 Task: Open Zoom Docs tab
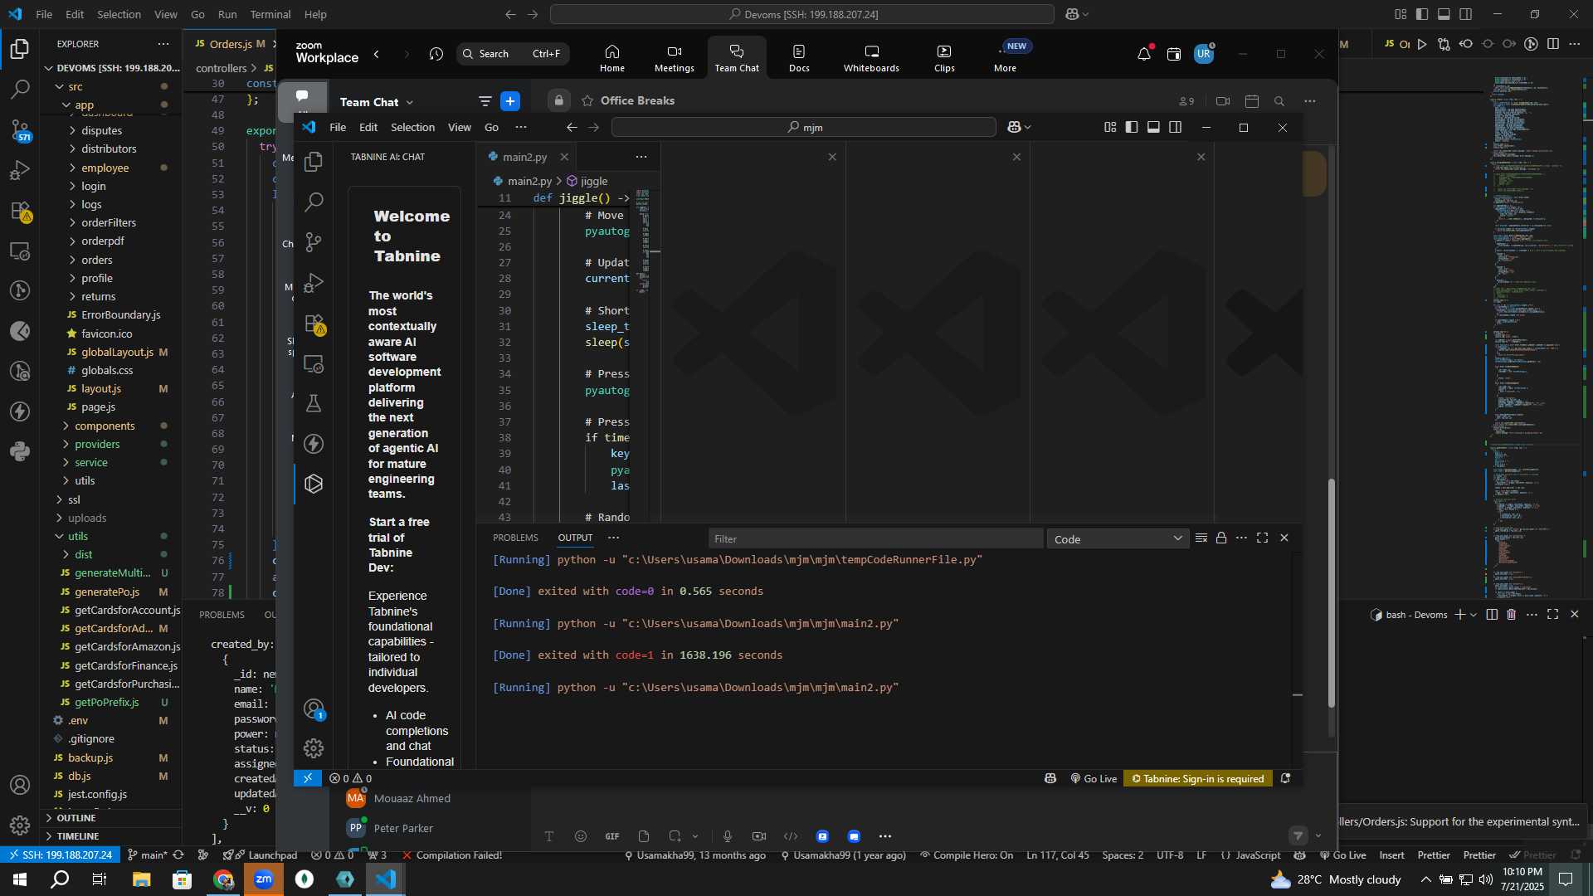tap(799, 58)
